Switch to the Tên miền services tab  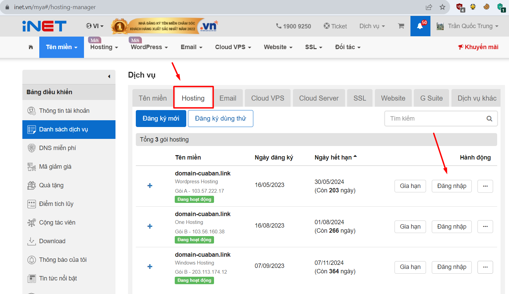coord(153,98)
